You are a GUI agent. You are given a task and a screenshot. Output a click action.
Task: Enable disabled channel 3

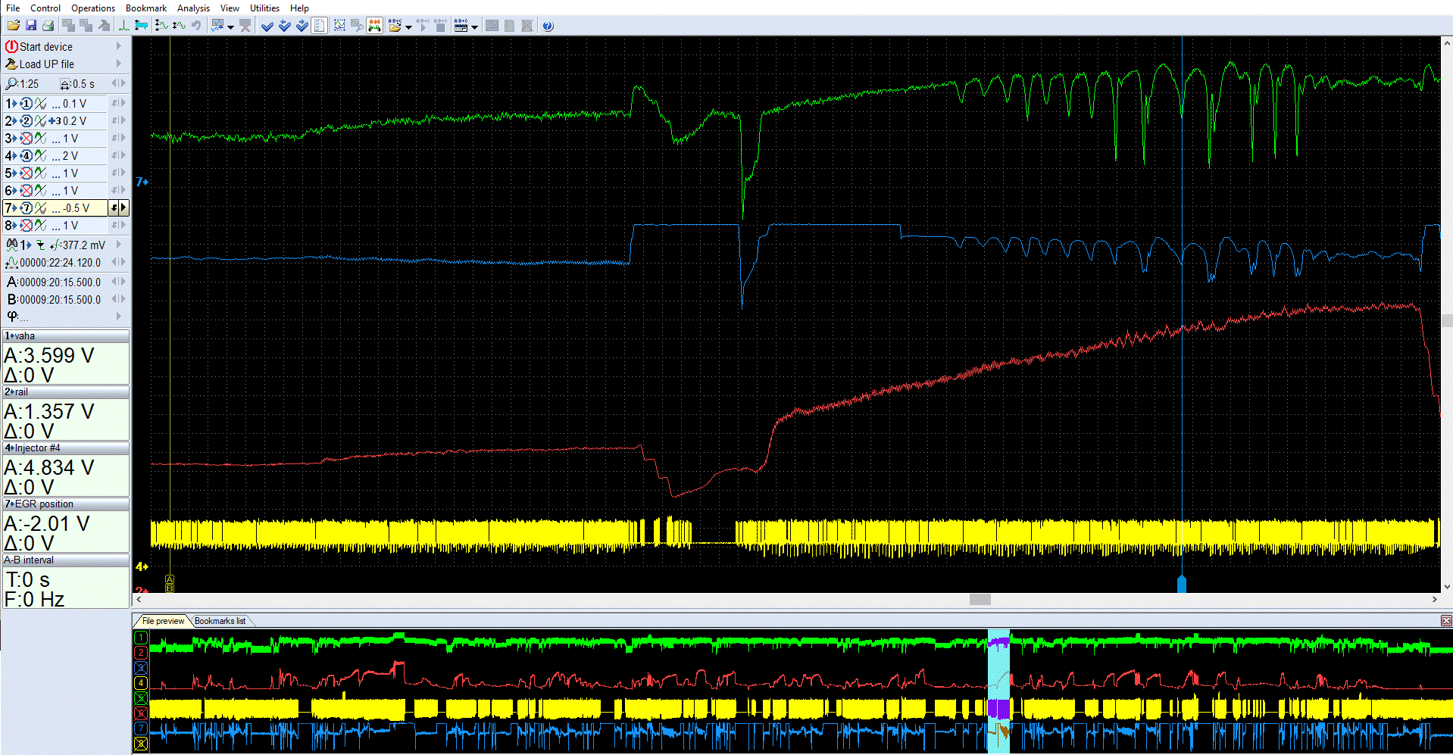click(x=26, y=139)
